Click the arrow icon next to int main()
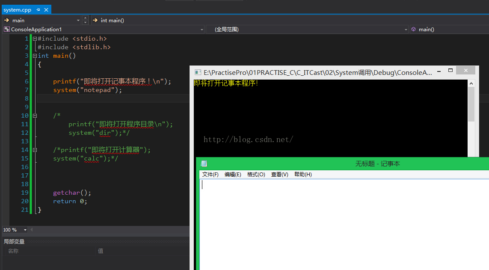The height and width of the screenshot is (270, 489). point(95,20)
